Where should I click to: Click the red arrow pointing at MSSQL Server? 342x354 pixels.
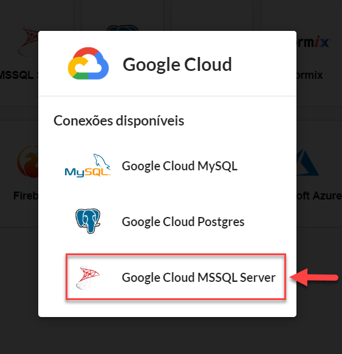coord(314,277)
